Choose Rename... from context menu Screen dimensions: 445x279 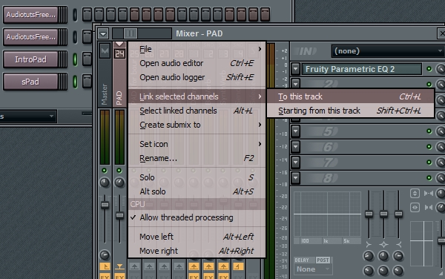pos(197,158)
